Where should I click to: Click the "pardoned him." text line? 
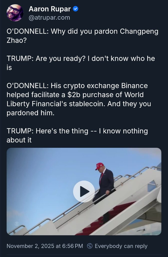(30, 113)
